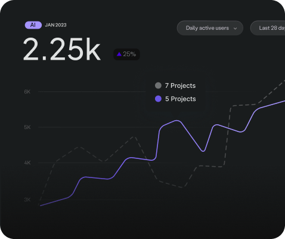
Task: Click the JAN 2023 date label
Action: click(x=55, y=25)
